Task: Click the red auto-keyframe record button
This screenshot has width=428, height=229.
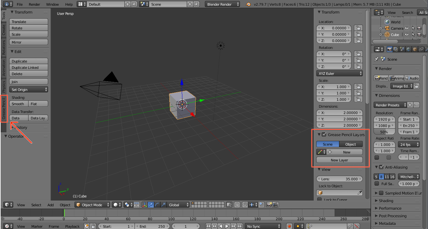Action: (x=289, y=226)
